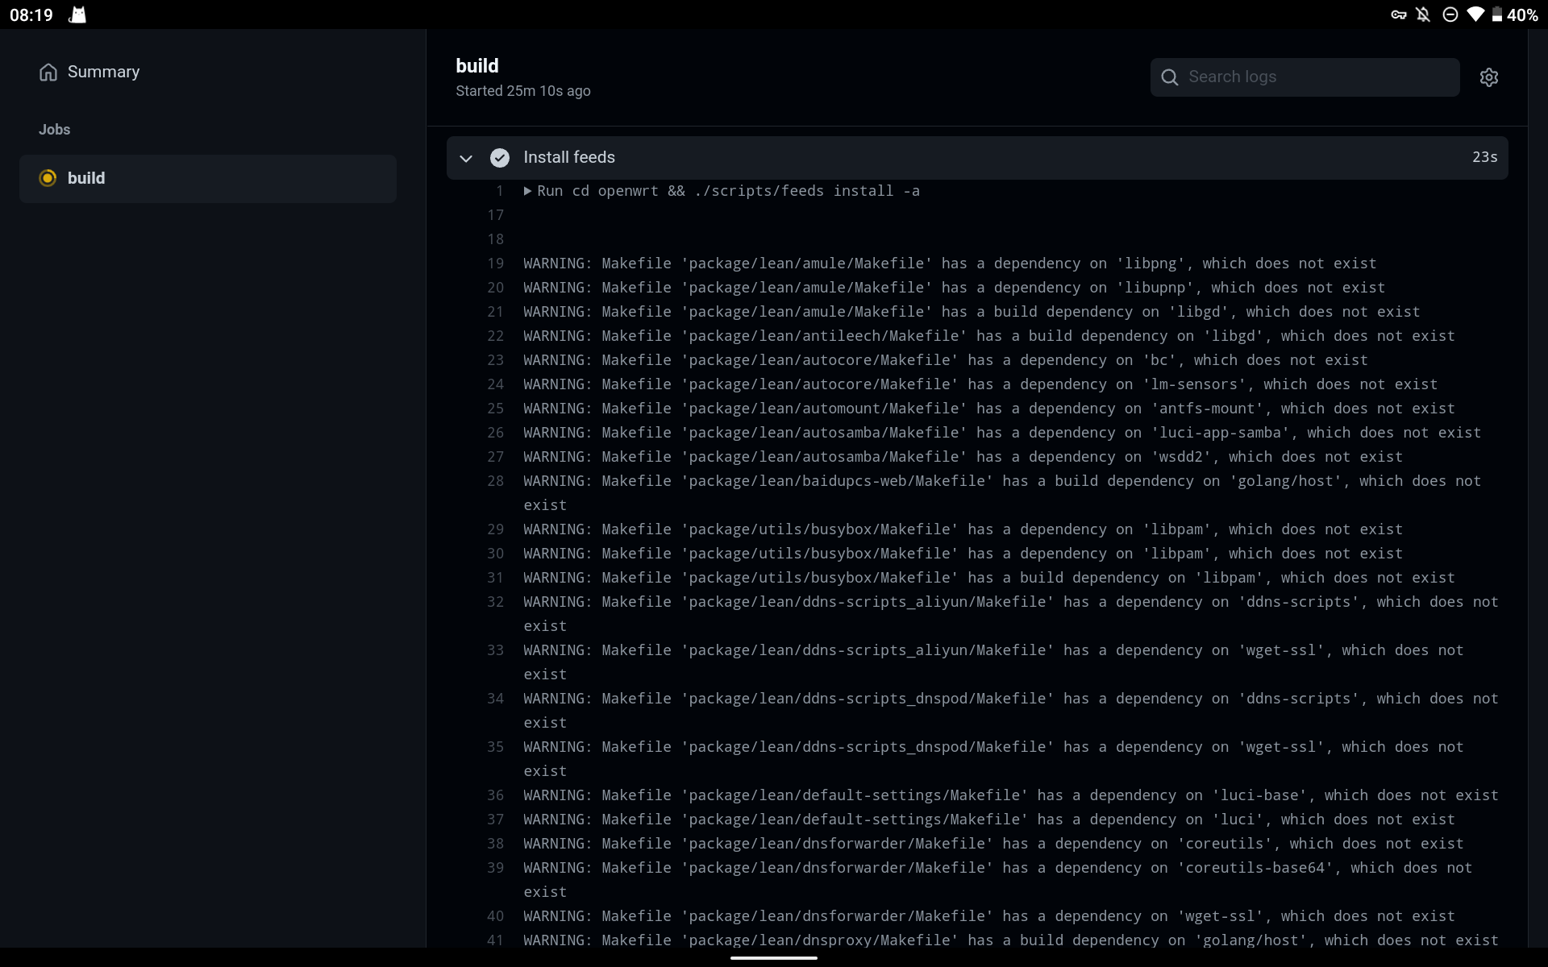Select the build job under Jobs
The height and width of the screenshot is (967, 1548).
85,178
